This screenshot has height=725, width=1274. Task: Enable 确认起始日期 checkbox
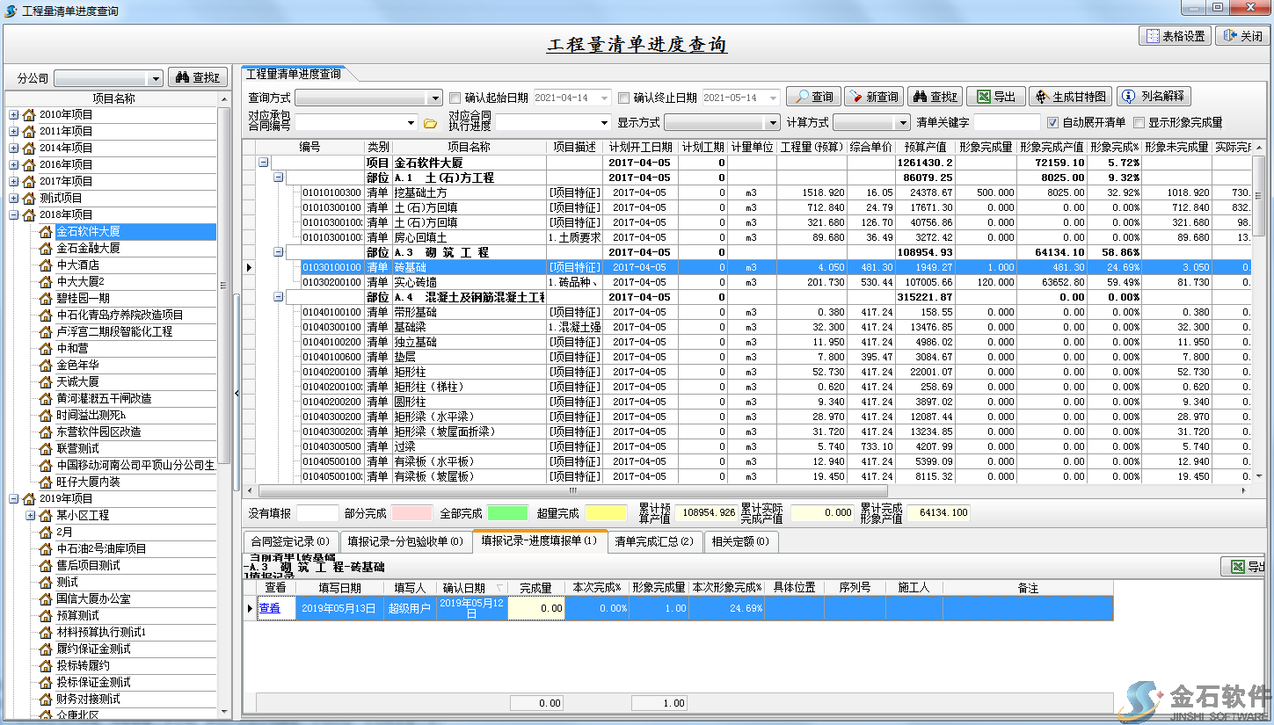455,98
